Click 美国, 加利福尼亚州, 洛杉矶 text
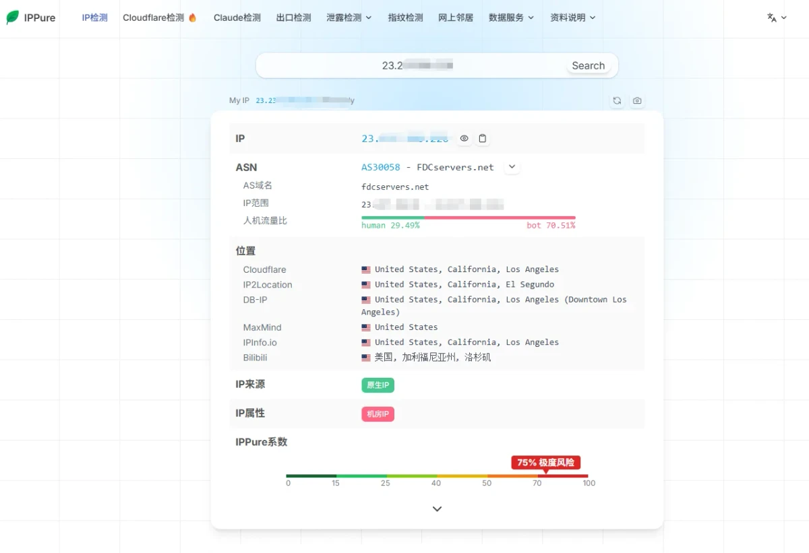The width and height of the screenshot is (809, 553). (x=433, y=358)
